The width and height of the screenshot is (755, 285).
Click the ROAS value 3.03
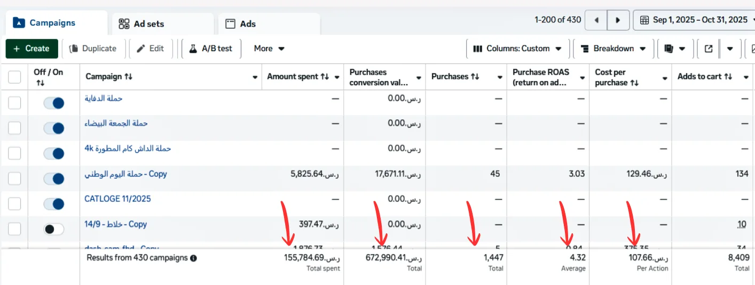[577, 174]
